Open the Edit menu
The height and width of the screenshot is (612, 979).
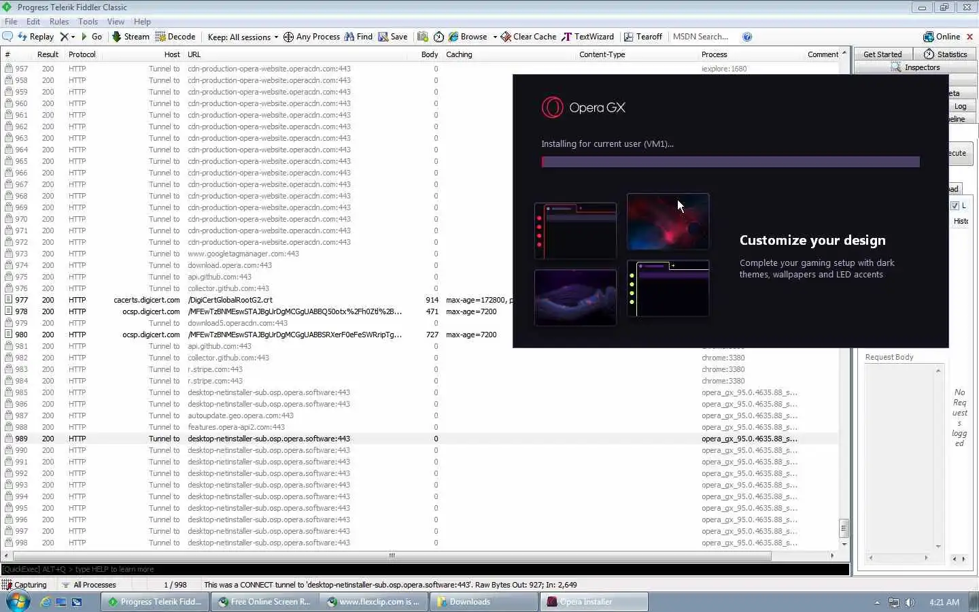click(x=33, y=22)
